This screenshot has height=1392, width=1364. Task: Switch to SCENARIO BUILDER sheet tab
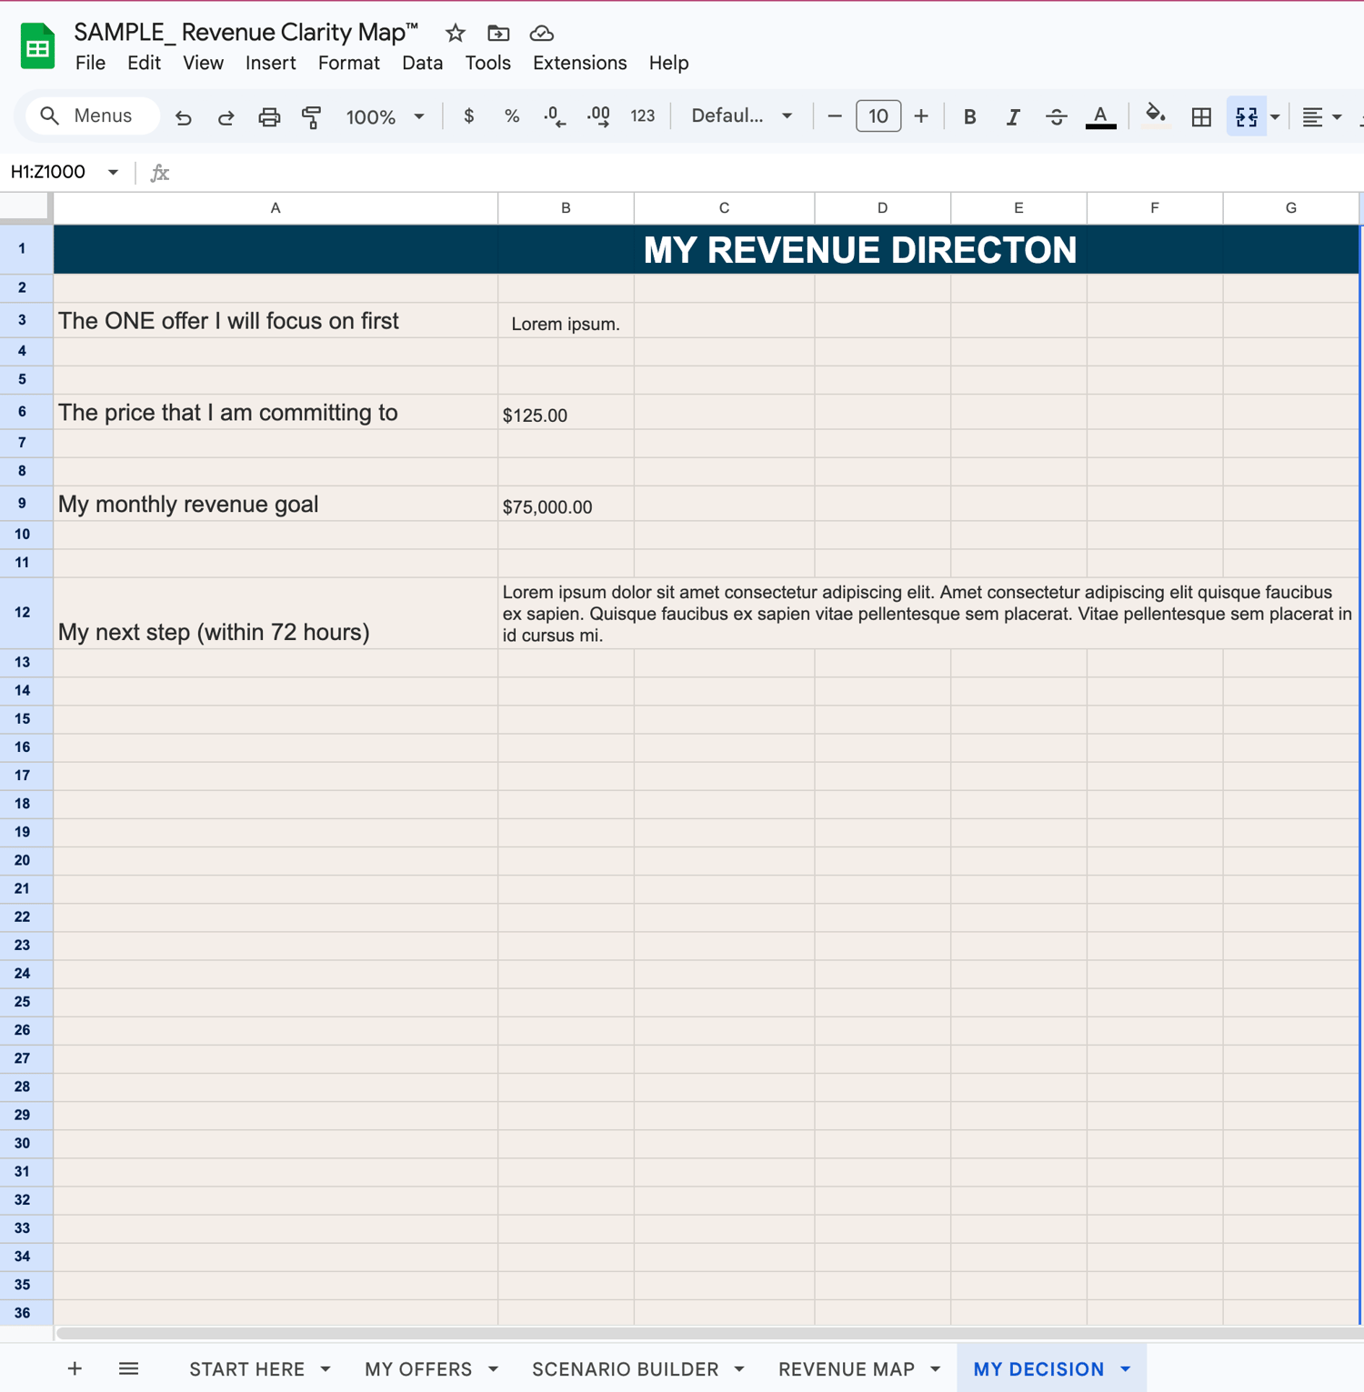tap(626, 1369)
